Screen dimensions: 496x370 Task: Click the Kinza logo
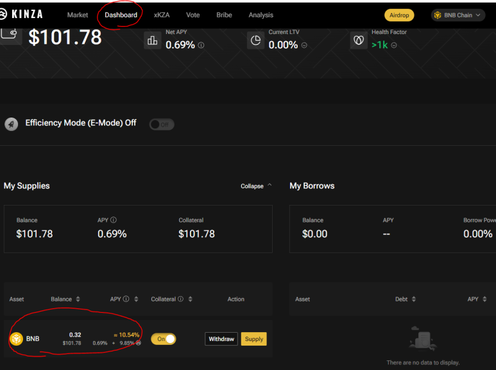click(21, 14)
